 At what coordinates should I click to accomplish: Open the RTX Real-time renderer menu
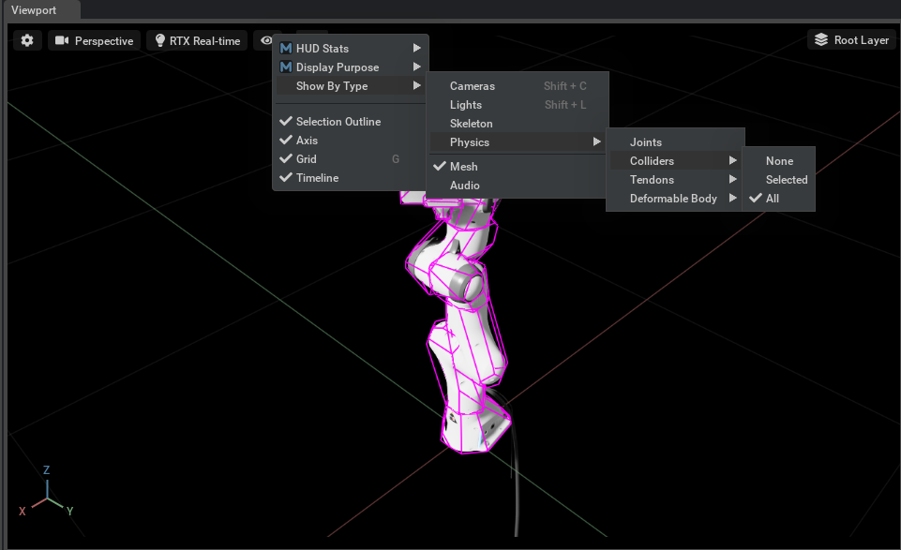197,40
